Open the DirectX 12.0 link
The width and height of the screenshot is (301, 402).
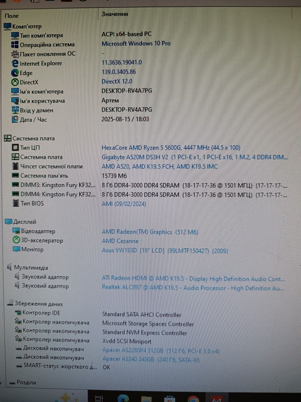tap(117, 81)
